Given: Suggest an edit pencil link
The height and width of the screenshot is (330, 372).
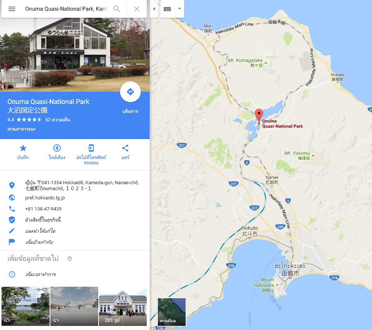Looking at the screenshot, I should point(40,231).
